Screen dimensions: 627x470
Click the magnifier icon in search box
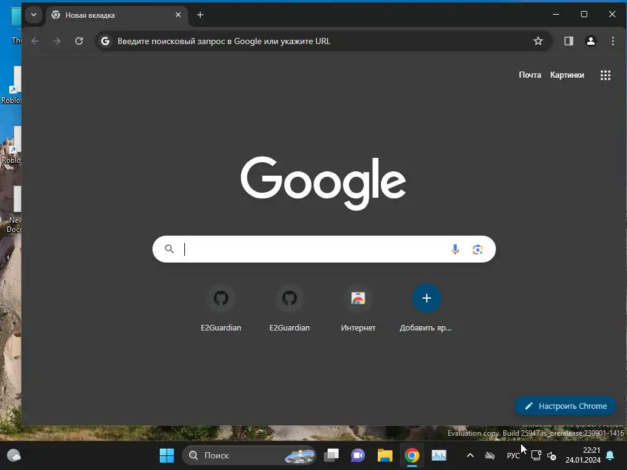[169, 249]
